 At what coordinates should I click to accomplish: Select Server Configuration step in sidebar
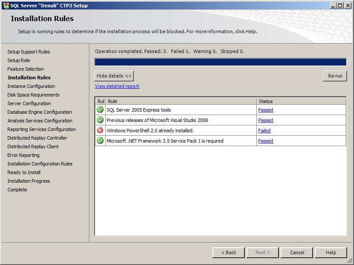(29, 103)
